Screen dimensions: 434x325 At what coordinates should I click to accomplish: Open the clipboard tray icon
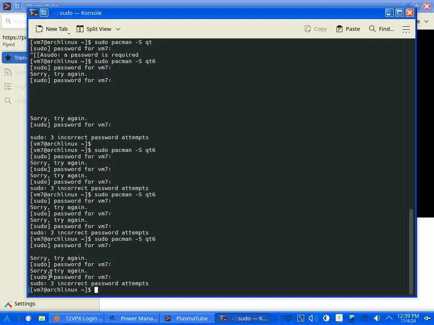[x=301, y=318]
